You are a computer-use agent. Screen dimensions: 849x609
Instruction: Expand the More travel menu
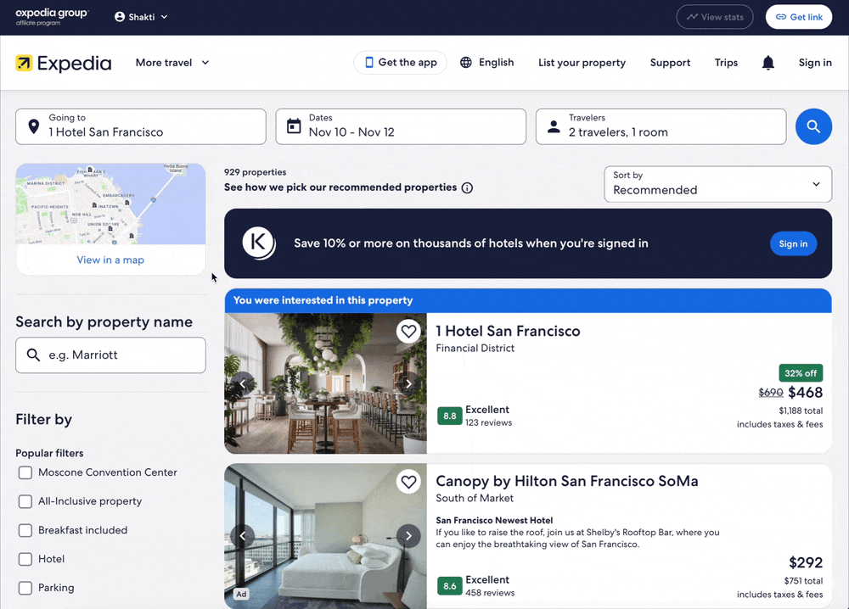[172, 63]
